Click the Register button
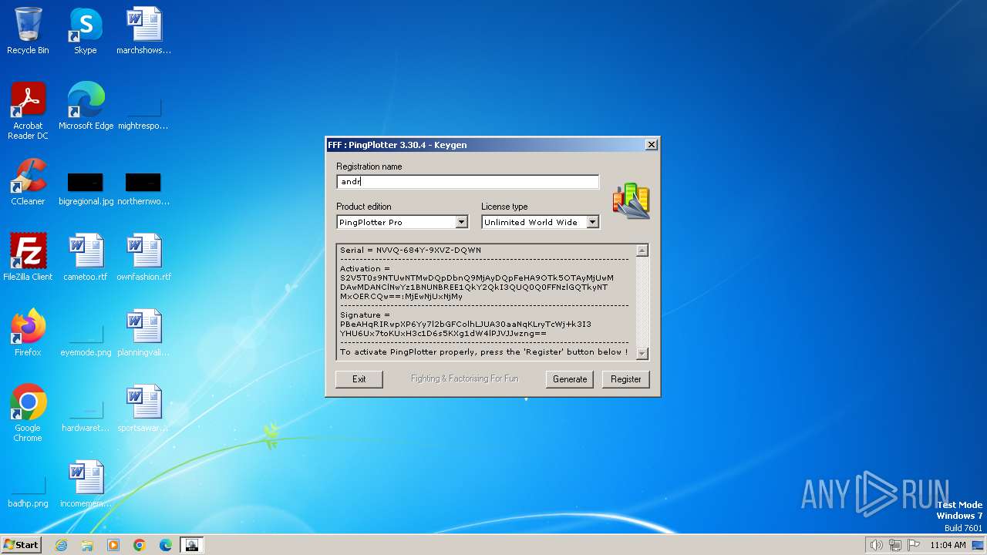The width and height of the screenshot is (987, 555). [x=626, y=379]
